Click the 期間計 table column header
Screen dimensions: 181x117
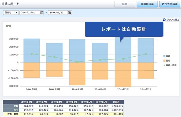tap(116, 102)
